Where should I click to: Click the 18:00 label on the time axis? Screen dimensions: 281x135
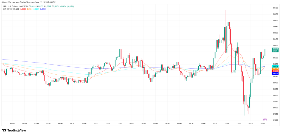226,124
